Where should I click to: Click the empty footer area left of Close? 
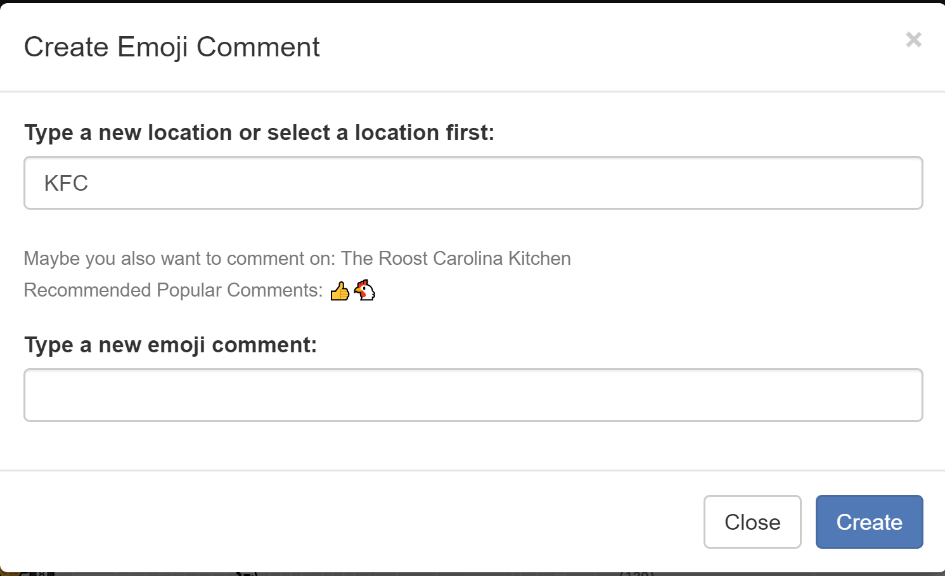[x=349, y=522]
